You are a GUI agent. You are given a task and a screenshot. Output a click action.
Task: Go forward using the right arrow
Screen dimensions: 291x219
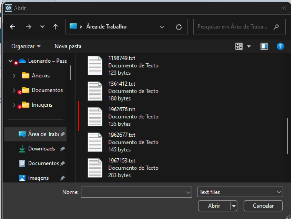[28, 27]
